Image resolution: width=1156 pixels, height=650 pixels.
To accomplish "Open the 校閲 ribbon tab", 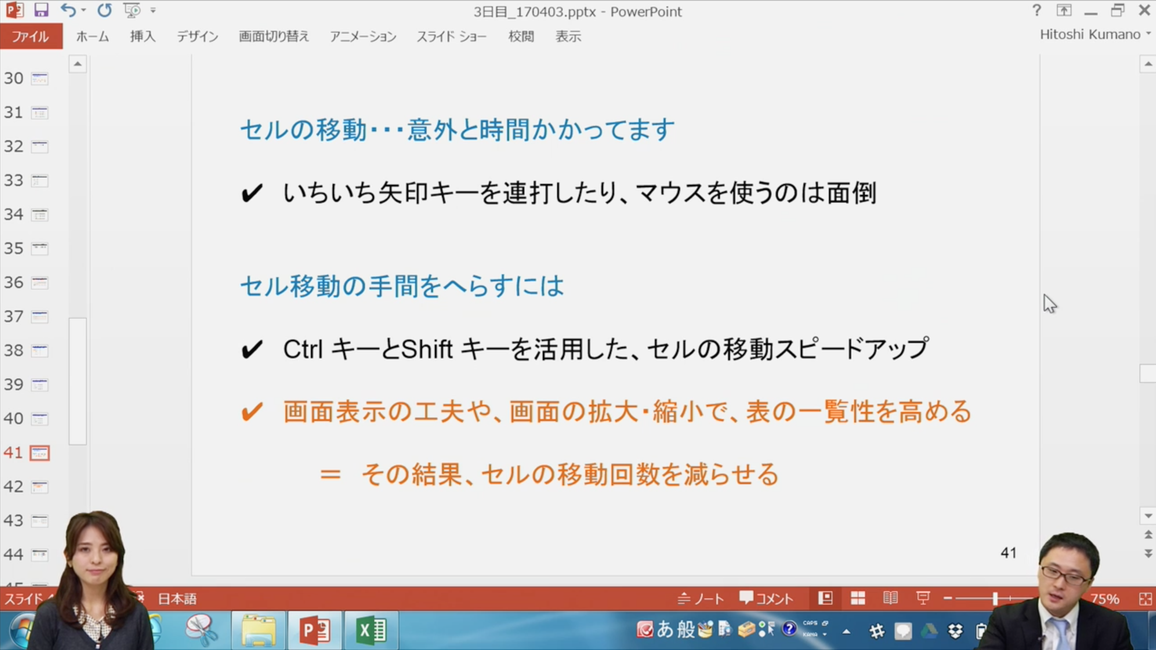I will coord(521,36).
